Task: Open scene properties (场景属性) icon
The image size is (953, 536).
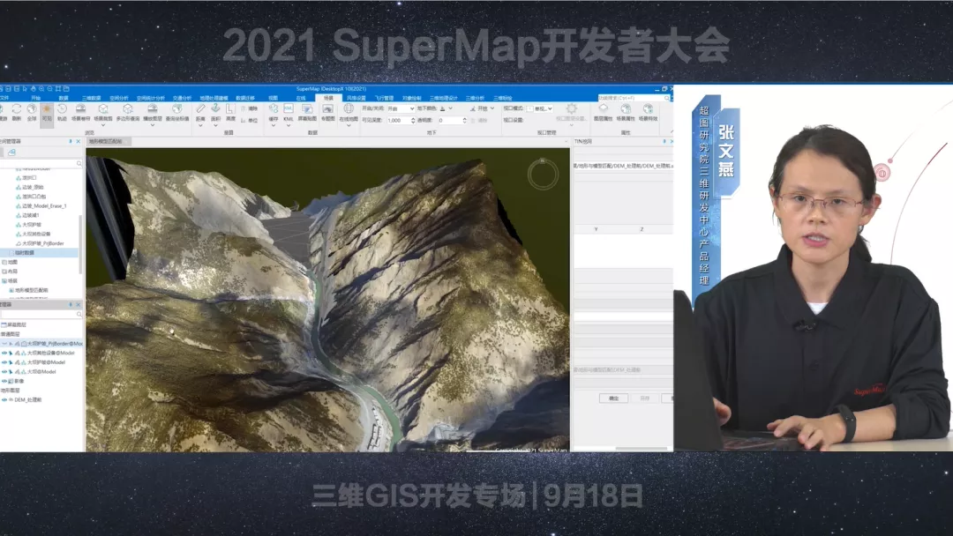Action: click(626, 108)
